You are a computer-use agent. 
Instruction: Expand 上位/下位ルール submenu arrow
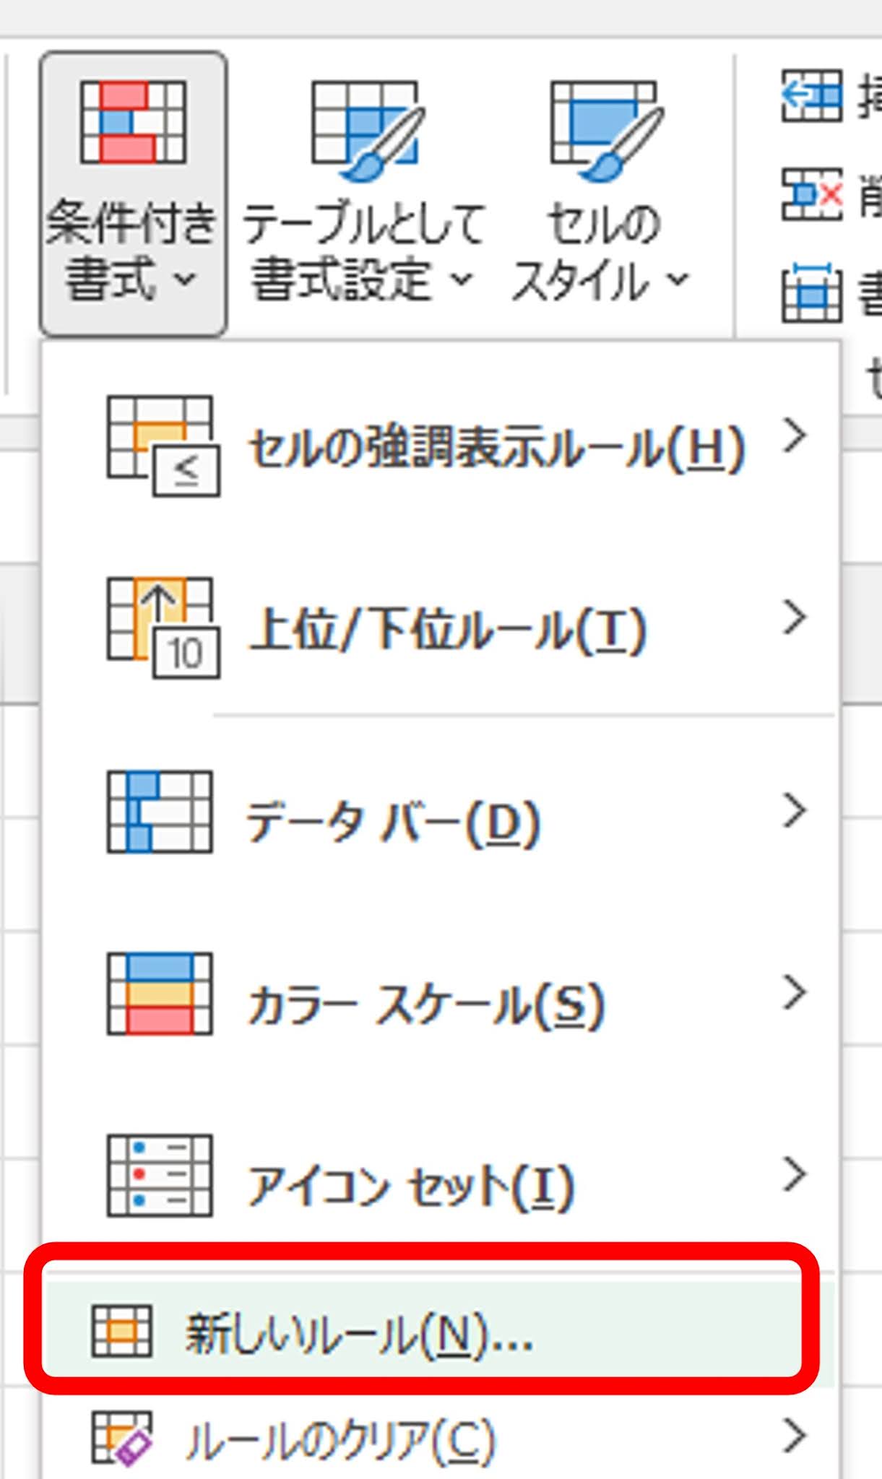click(x=794, y=617)
